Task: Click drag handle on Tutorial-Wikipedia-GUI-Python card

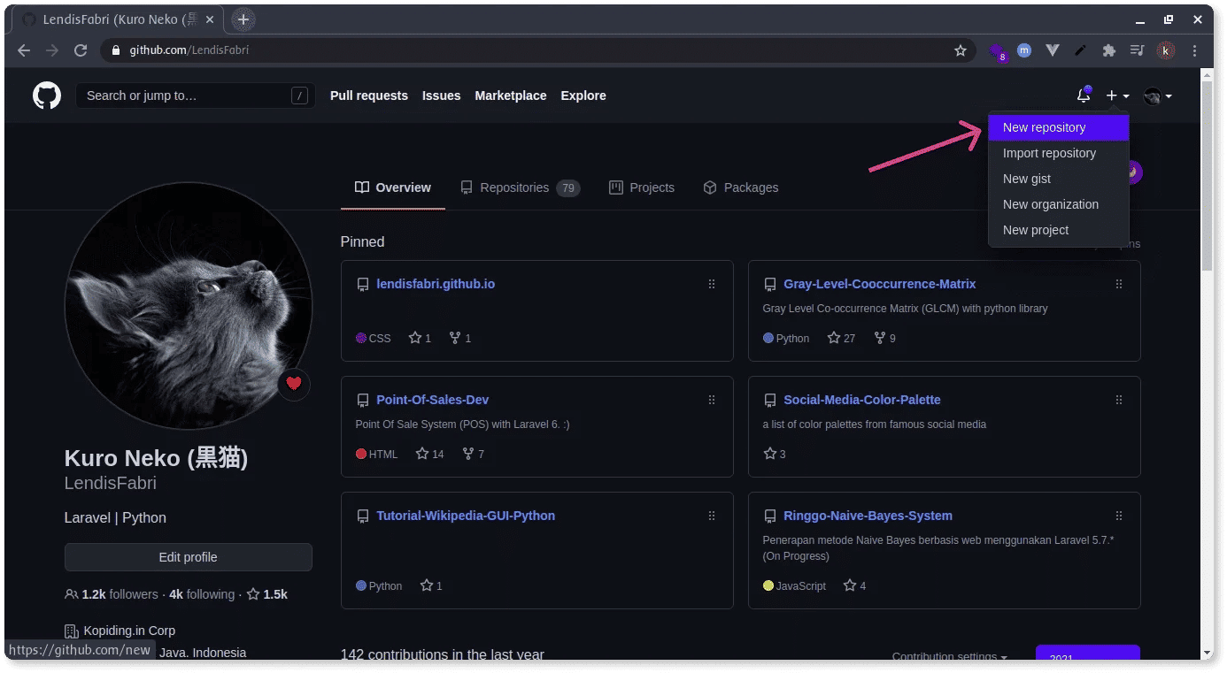Action: point(712,516)
